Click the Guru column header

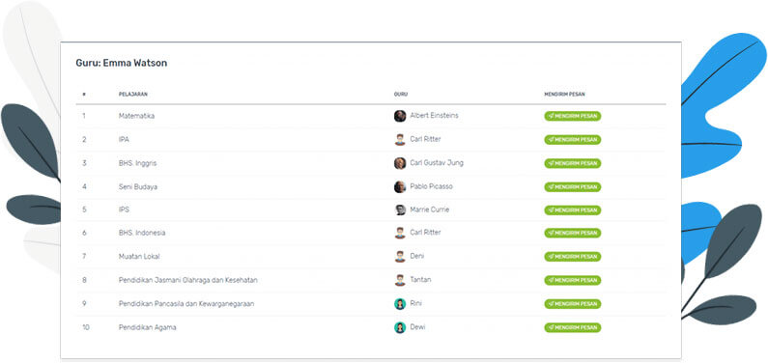point(401,95)
